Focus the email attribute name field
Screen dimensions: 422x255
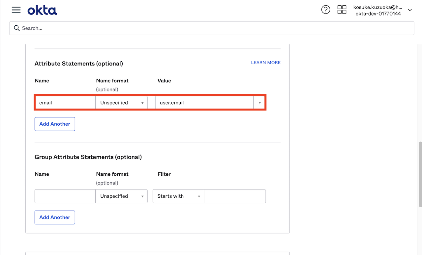point(65,103)
